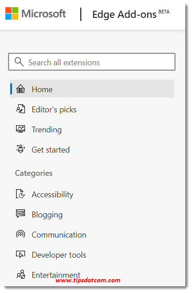Click the Microsoft four-color logo

(x=12, y=13)
